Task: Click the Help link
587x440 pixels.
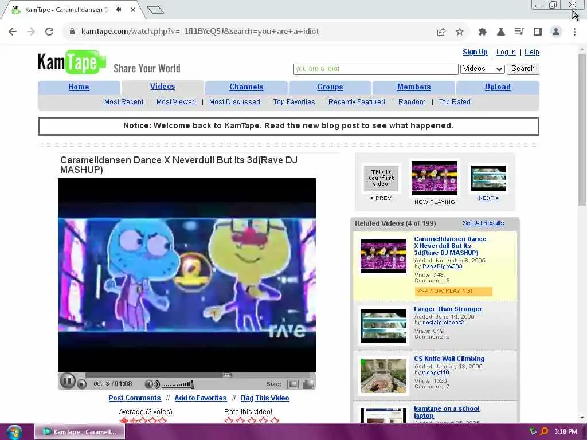Action: (531, 52)
